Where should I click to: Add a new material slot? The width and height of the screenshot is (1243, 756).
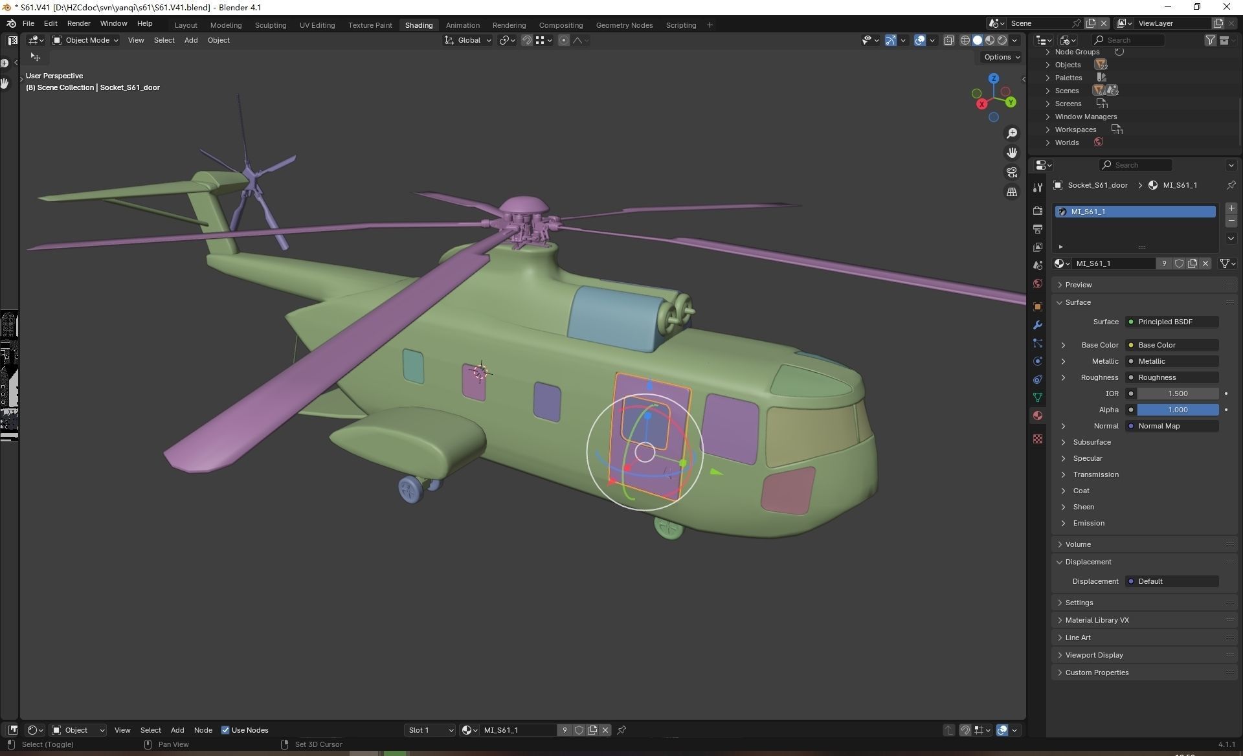coord(1231,208)
